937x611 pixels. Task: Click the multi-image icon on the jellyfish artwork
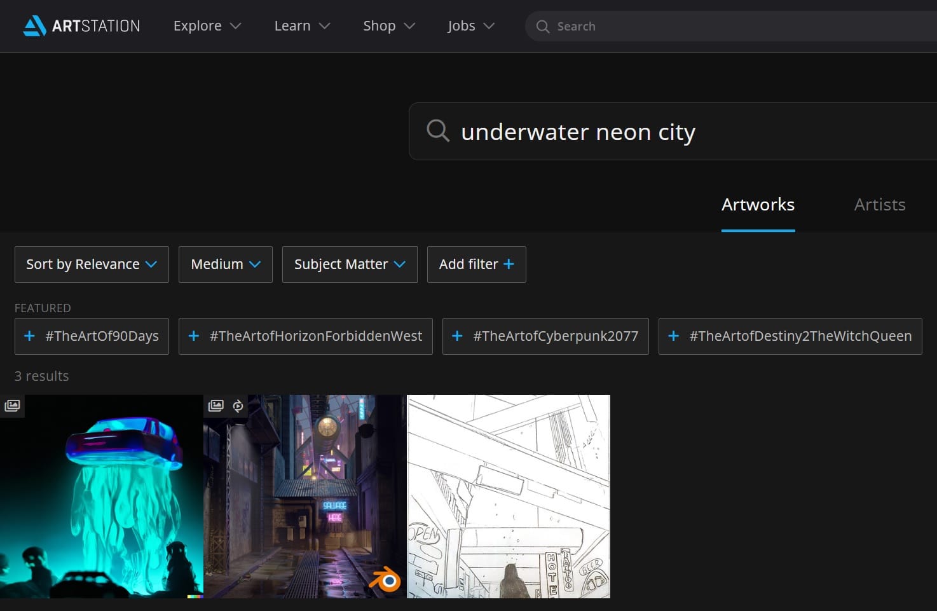pyautogui.click(x=12, y=406)
